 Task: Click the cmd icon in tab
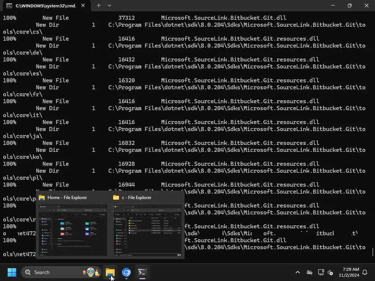point(9,6)
